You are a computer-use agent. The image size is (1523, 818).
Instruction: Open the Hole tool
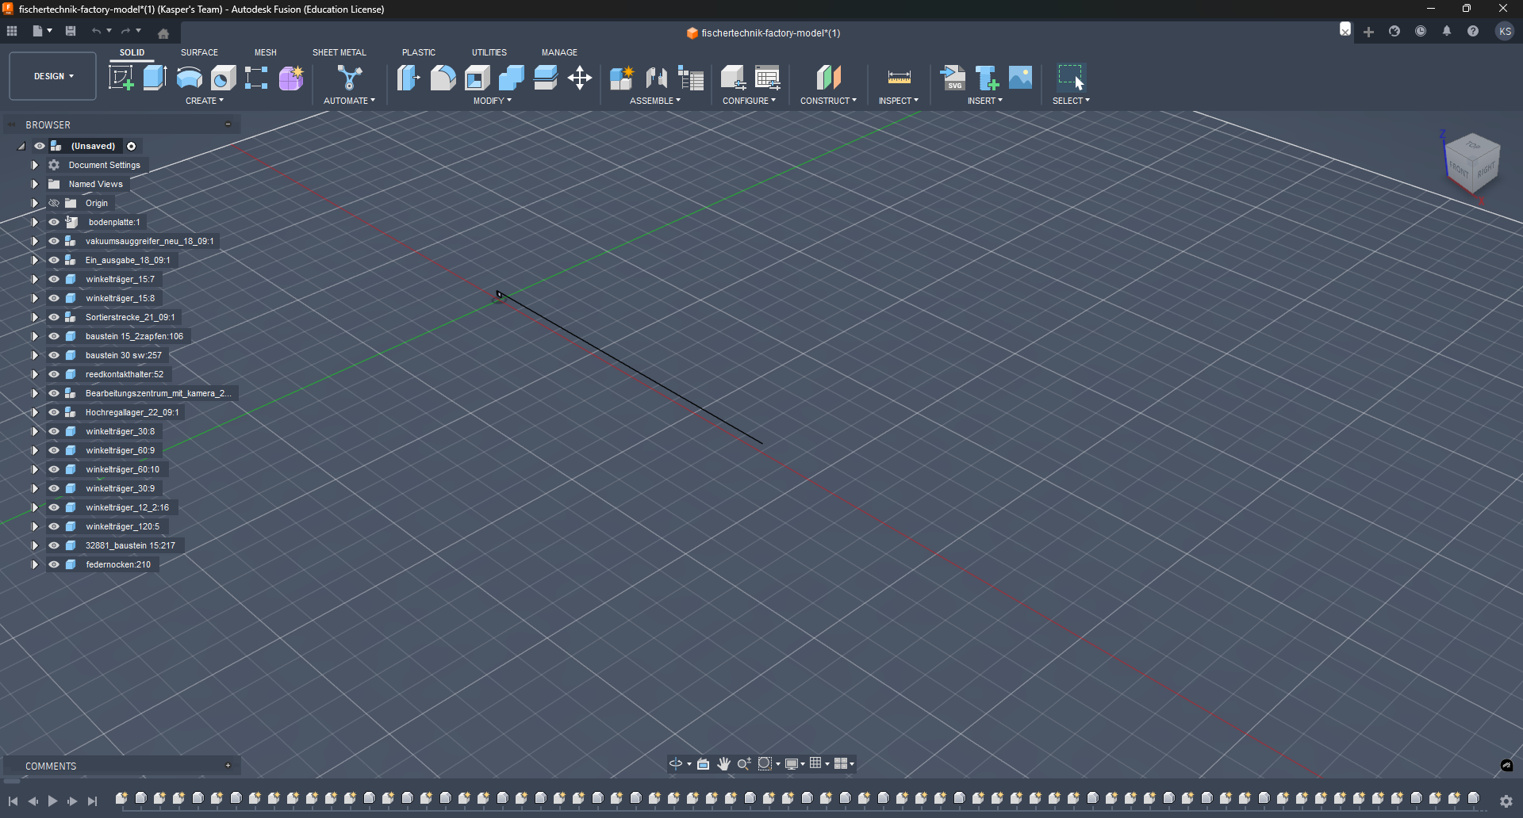click(223, 78)
